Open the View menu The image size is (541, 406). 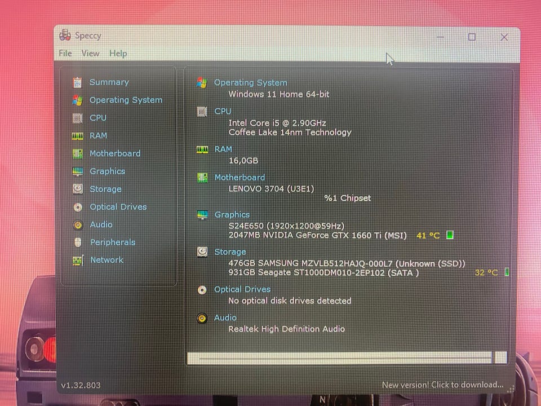point(90,53)
